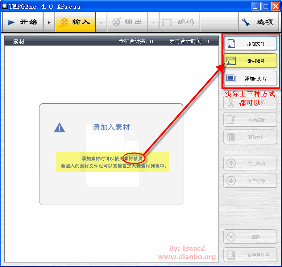Go to the 编码 (Encode) tab

click(179, 22)
